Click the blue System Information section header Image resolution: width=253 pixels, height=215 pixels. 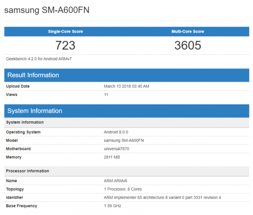click(126, 111)
